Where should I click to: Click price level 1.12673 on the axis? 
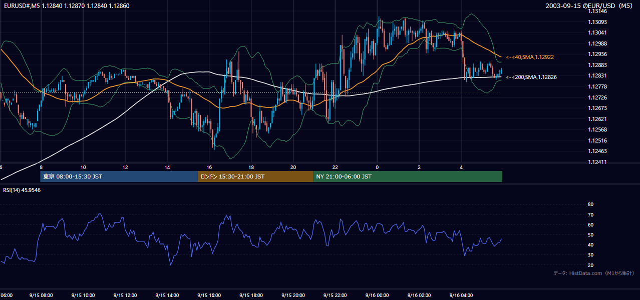click(x=597, y=108)
